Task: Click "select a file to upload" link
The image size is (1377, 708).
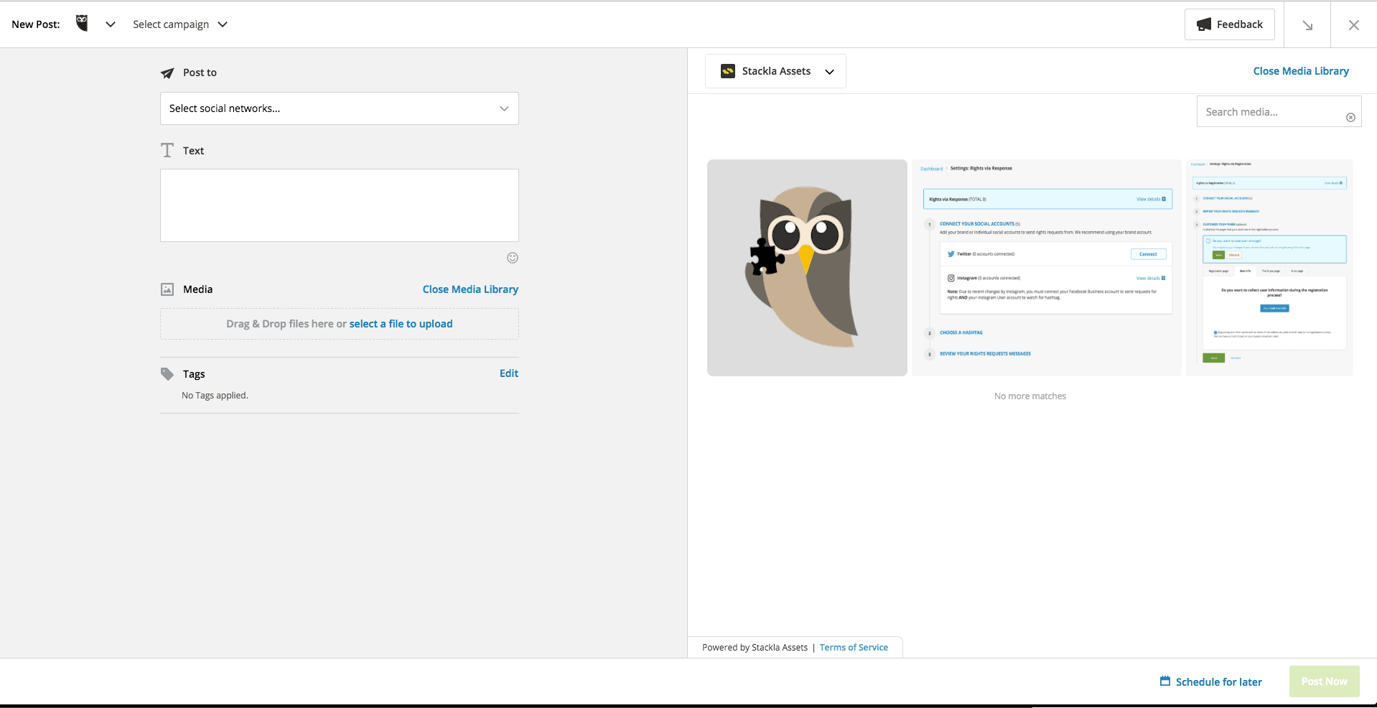Action: tap(401, 323)
